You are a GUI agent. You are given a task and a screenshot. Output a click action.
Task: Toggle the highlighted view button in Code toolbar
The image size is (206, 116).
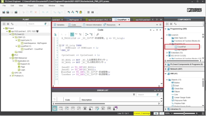click(x=72, y=34)
